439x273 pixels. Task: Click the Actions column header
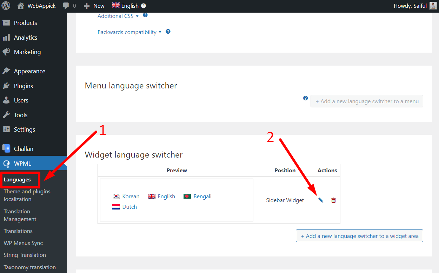[327, 171]
